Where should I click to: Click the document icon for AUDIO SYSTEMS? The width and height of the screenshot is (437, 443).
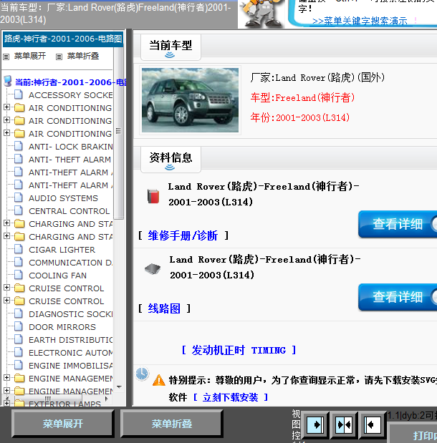19,198
